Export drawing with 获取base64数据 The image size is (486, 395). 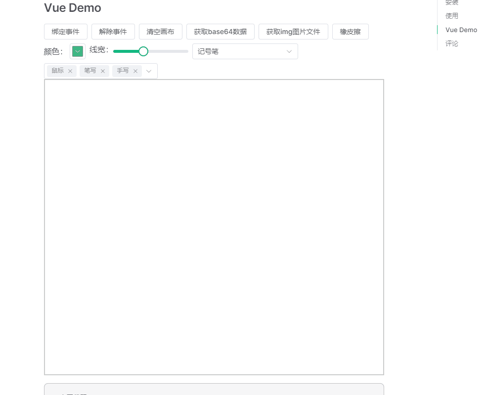pos(220,31)
